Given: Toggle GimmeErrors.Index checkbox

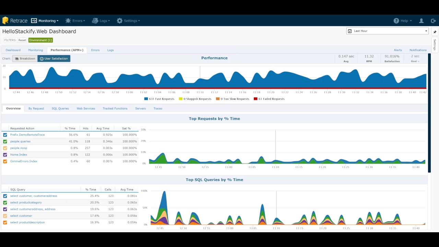Looking at the screenshot, I should point(5,161).
